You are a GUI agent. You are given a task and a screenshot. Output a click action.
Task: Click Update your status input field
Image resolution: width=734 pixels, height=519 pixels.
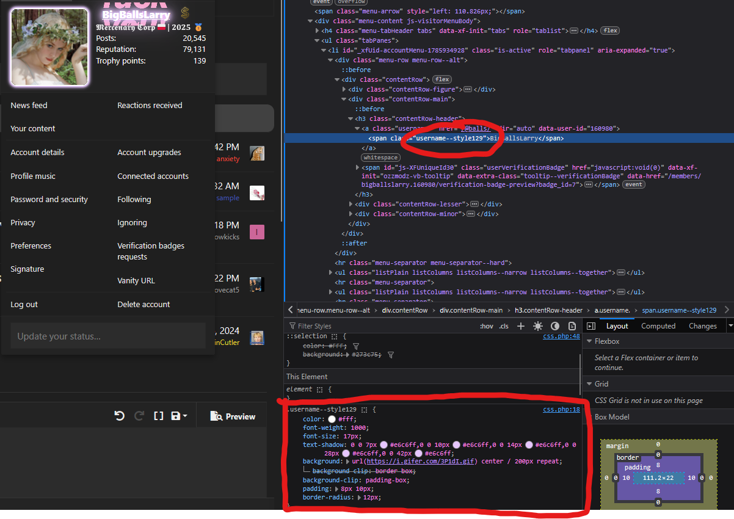tap(108, 336)
